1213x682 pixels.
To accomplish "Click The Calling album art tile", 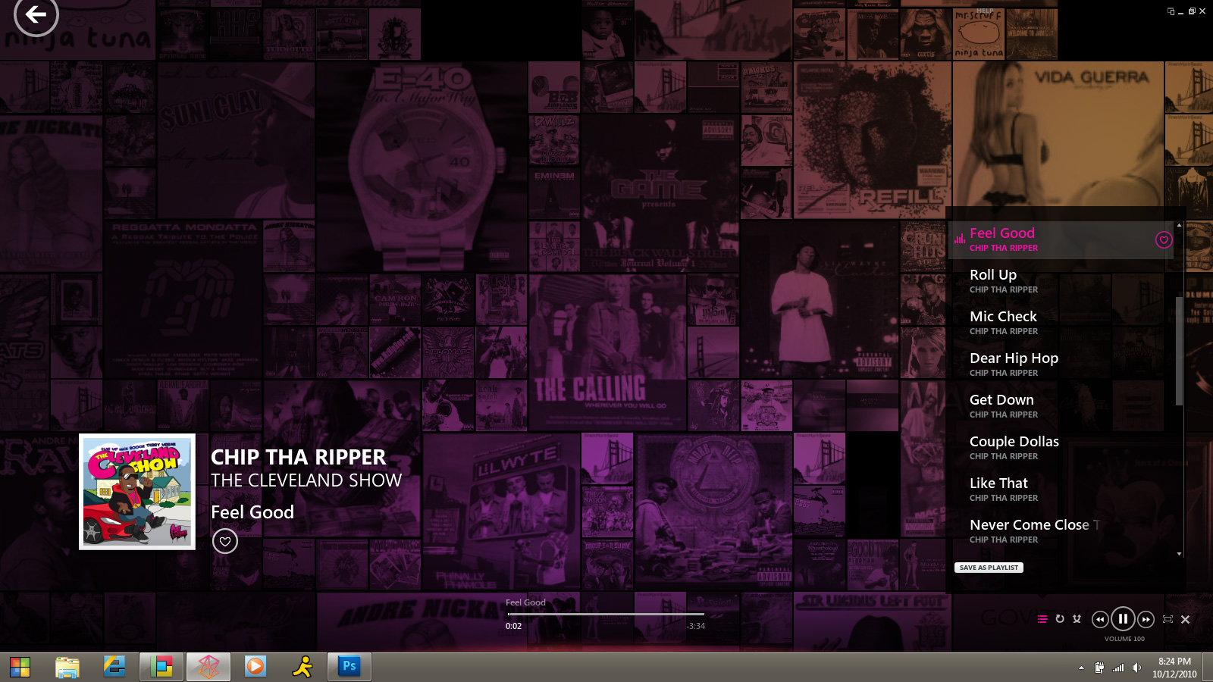I will (x=607, y=352).
